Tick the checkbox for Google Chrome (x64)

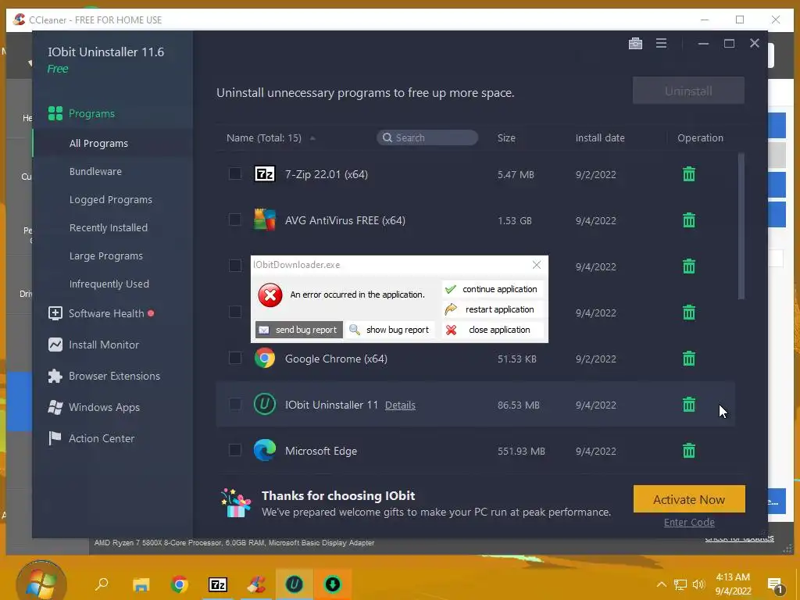click(x=234, y=358)
